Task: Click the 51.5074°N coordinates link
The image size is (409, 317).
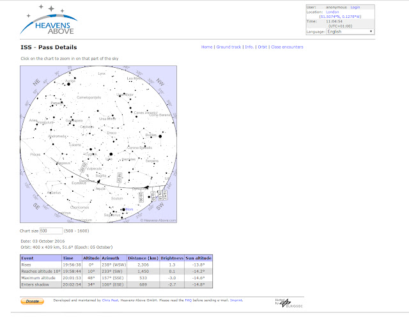Action: (x=340, y=17)
